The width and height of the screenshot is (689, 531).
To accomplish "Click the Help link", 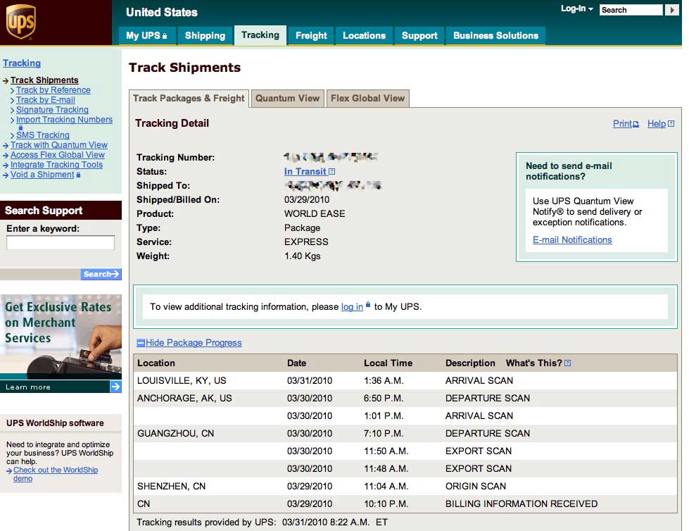I will pos(657,124).
